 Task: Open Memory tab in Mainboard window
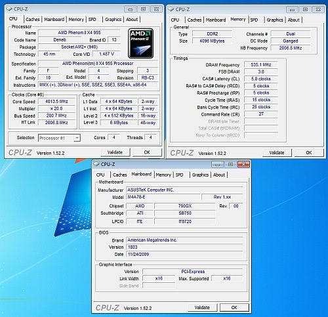pos(163,175)
